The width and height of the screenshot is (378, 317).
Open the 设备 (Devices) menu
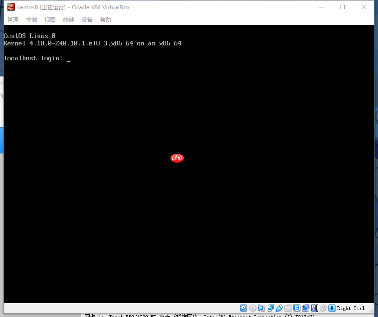(x=87, y=19)
